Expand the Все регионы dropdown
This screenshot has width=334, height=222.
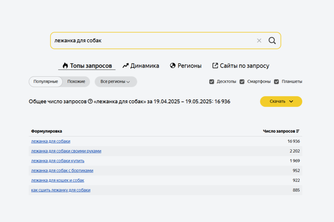pos(115,82)
